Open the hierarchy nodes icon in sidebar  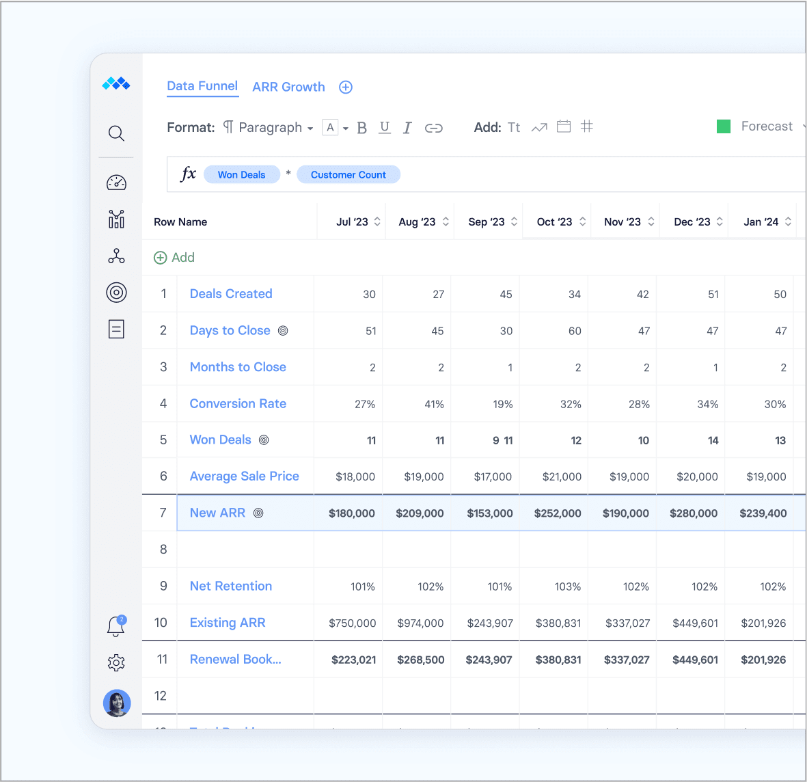coord(116,256)
